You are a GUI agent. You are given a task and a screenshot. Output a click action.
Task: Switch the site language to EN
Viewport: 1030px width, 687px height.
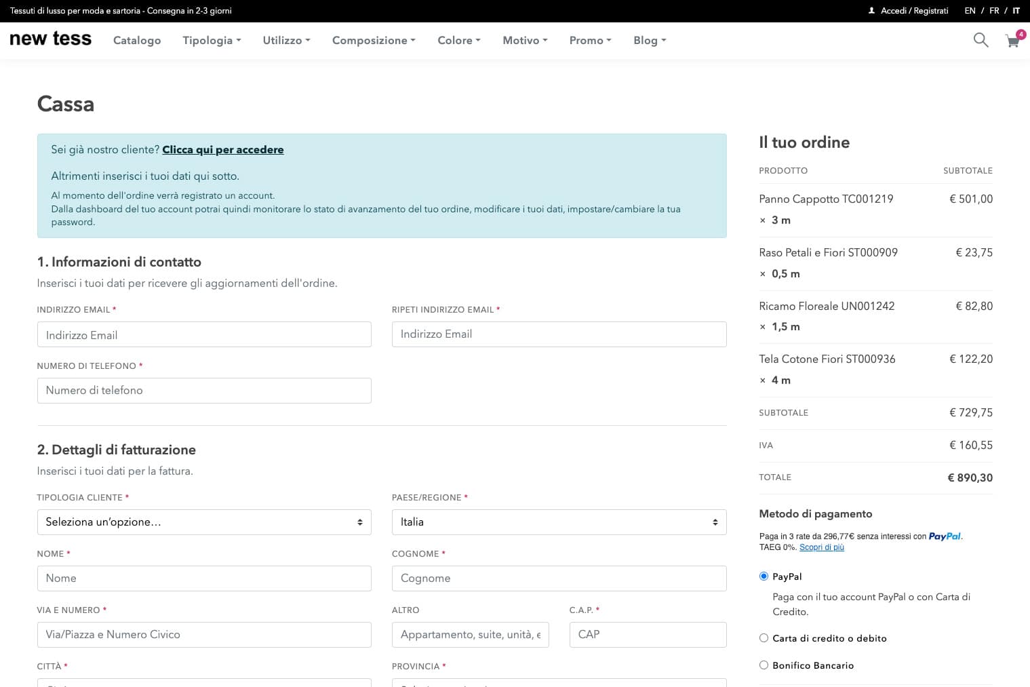tap(970, 11)
